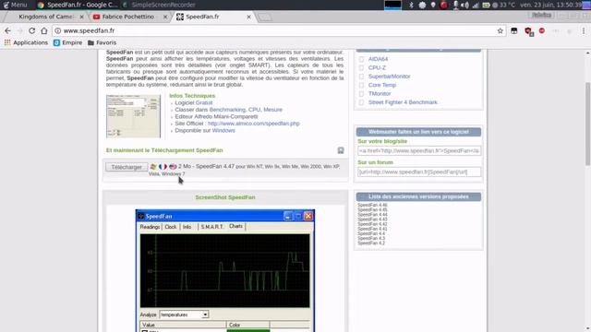
Task: Close the SpeedFan.fr tab
Action: click(x=248, y=17)
